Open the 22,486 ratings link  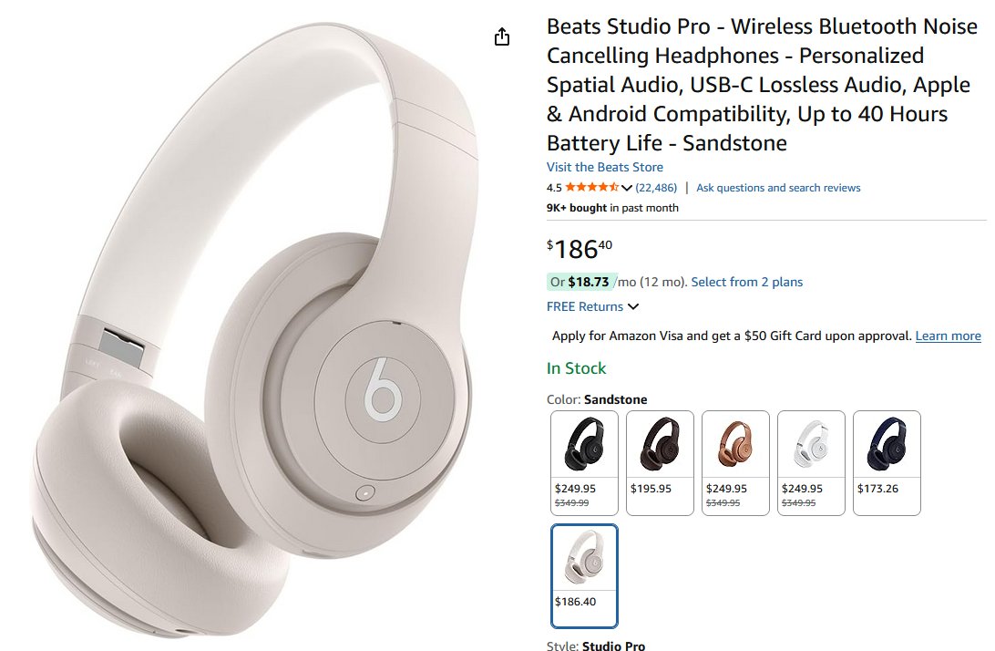(x=656, y=188)
